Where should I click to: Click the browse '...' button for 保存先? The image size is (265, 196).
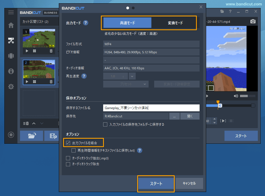point(174,116)
